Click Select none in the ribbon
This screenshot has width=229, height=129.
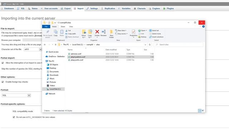pos(155,34)
